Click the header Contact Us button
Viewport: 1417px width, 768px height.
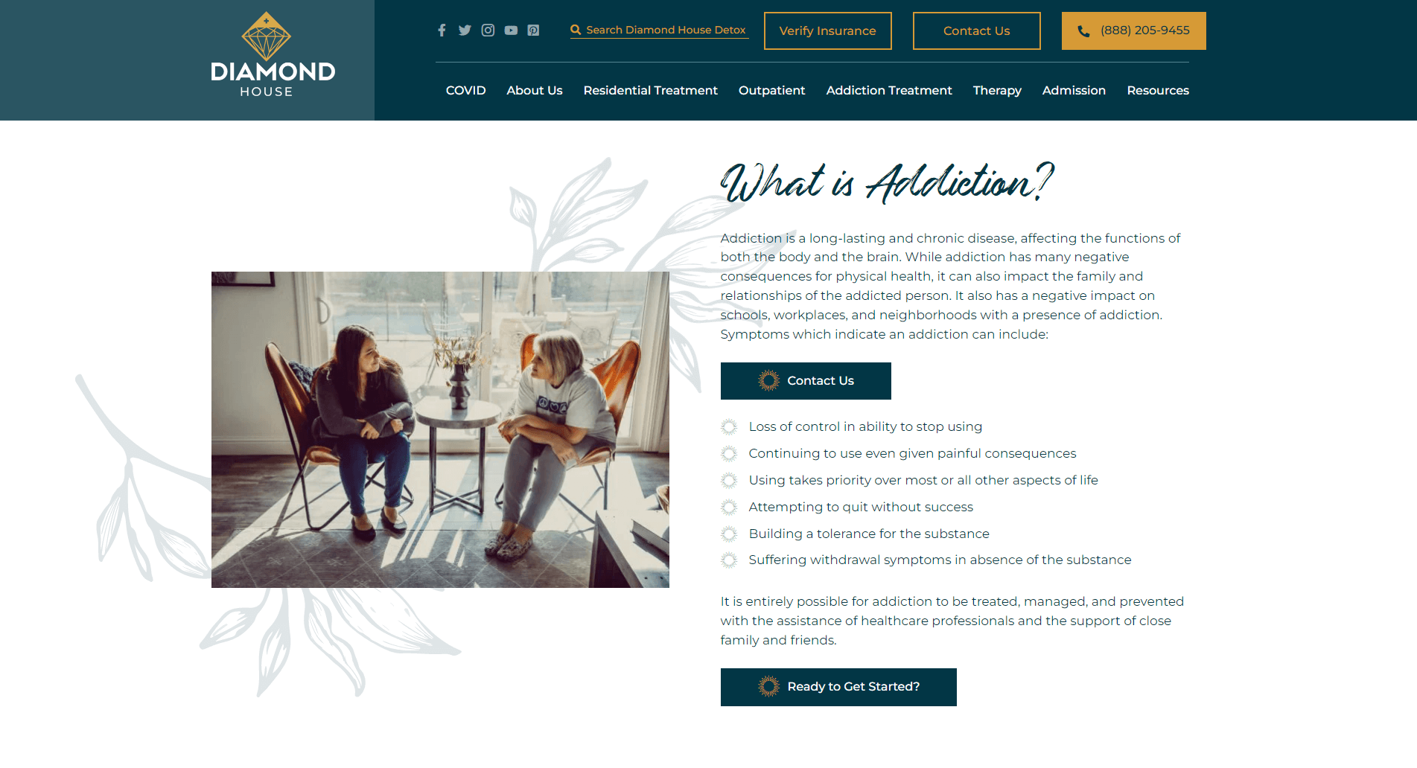(976, 31)
